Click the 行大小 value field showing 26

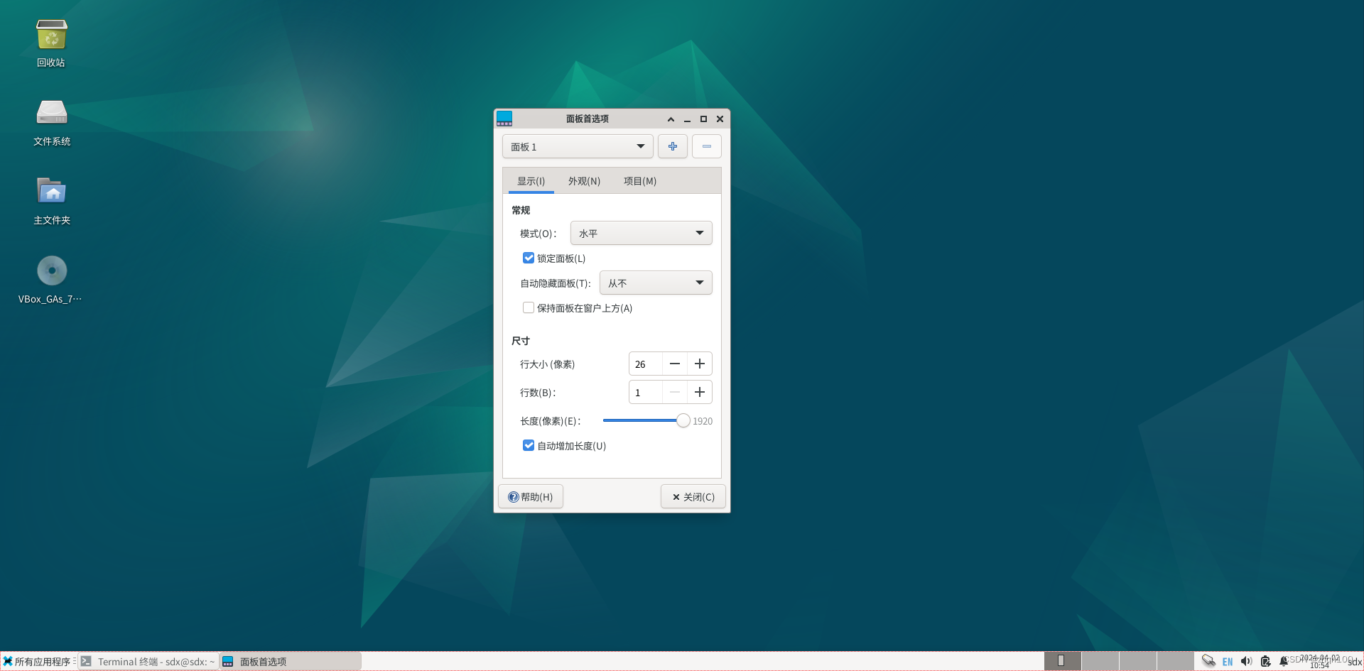click(646, 364)
